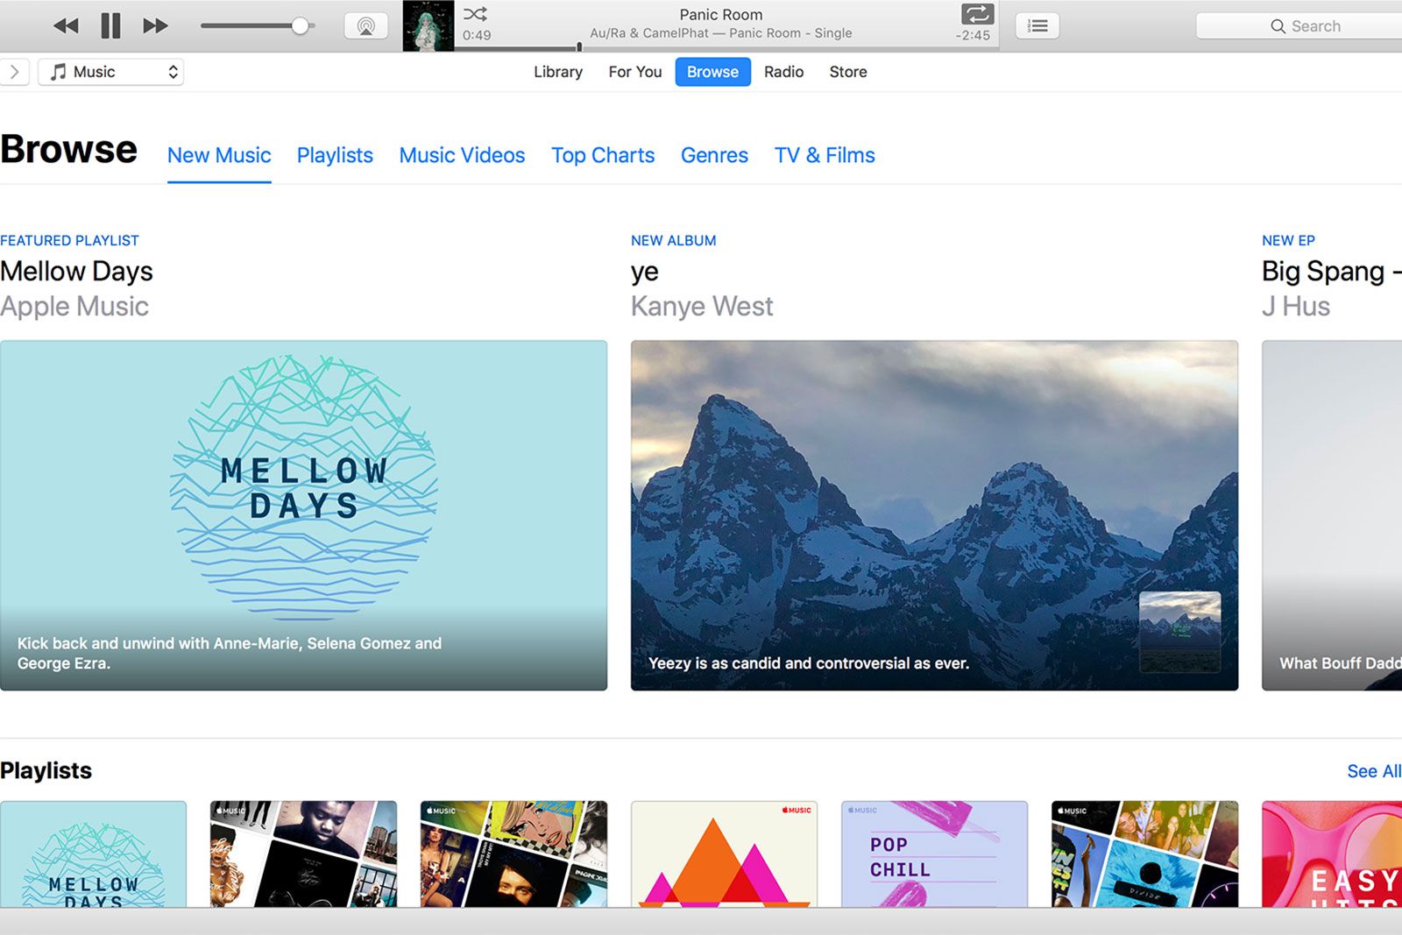Viewport: 1402px width, 935px height.
Task: Click the Panic Room album artwork thumbnail
Action: (428, 25)
